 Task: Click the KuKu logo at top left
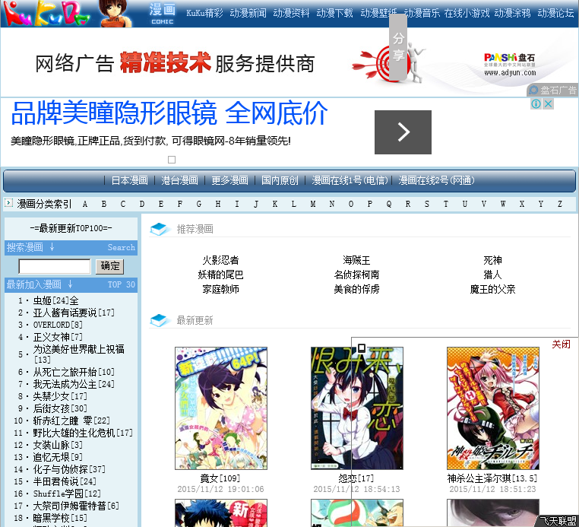46,13
